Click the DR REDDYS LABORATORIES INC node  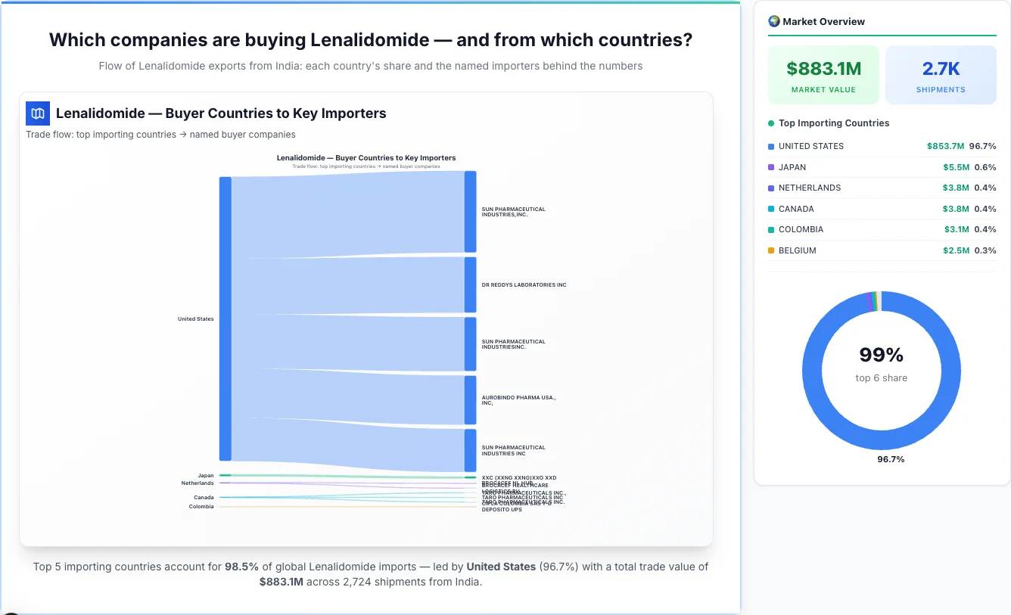(471, 285)
